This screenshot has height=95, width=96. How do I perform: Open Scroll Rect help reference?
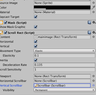click(89, 33)
